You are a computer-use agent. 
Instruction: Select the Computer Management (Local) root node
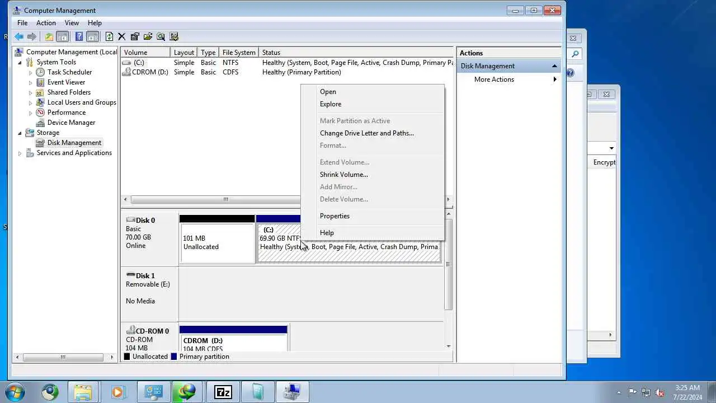click(x=72, y=52)
